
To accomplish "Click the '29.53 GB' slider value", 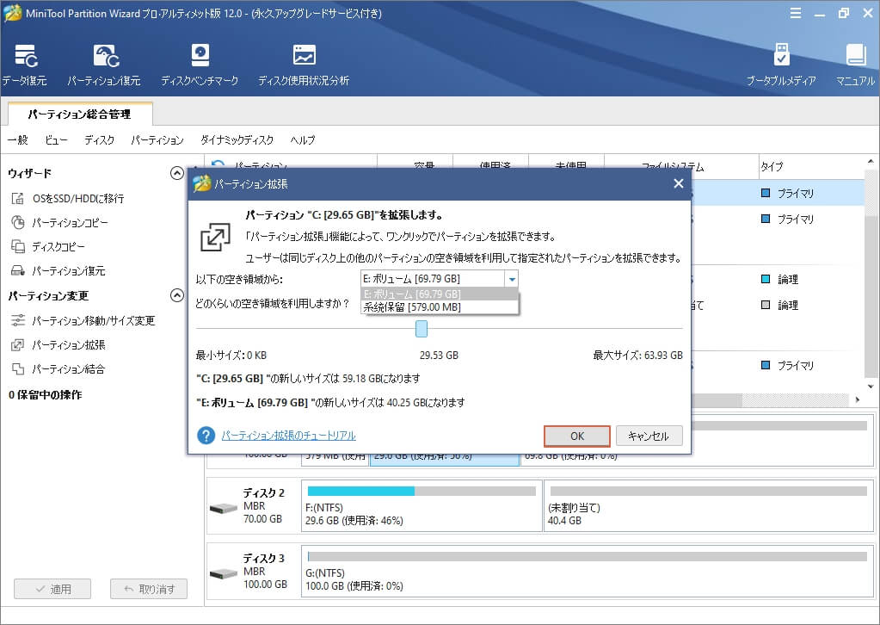I will tap(439, 355).
